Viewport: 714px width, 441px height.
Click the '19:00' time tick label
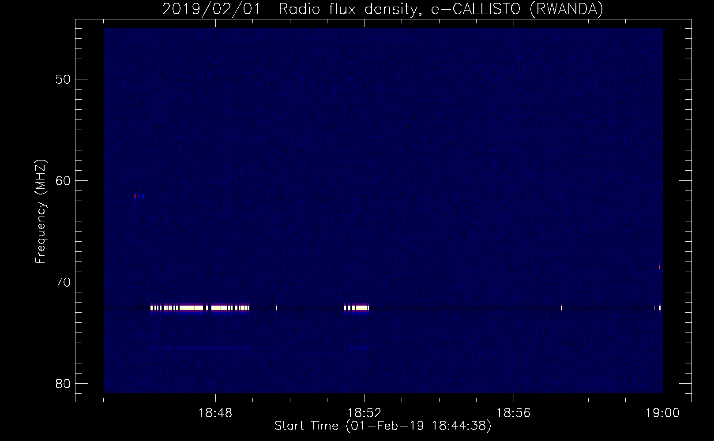point(663,413)
